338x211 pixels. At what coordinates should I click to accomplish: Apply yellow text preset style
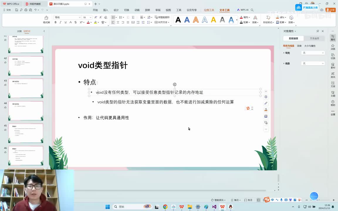(213, 20)
